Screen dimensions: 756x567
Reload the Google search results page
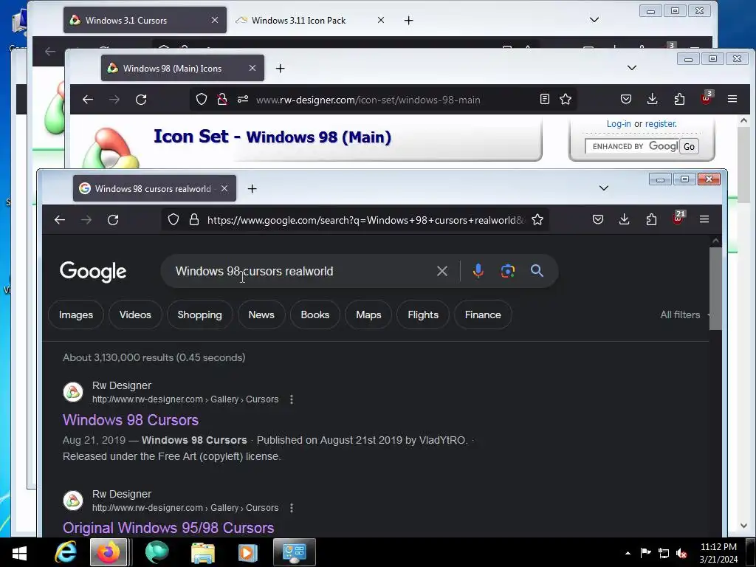point(113,220)
